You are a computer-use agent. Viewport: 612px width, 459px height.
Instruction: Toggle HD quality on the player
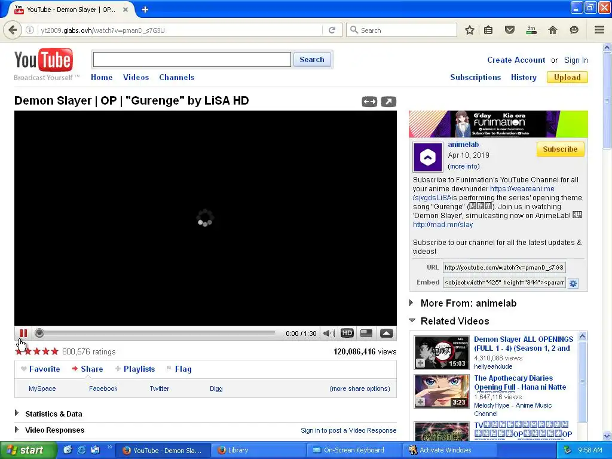coord(347,333)
